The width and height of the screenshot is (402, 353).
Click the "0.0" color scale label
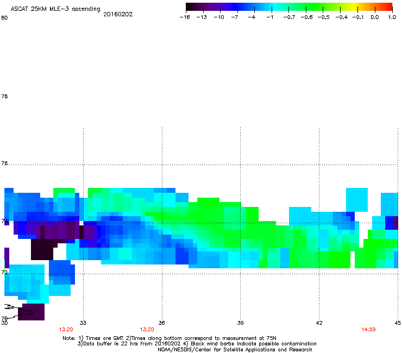375,17
